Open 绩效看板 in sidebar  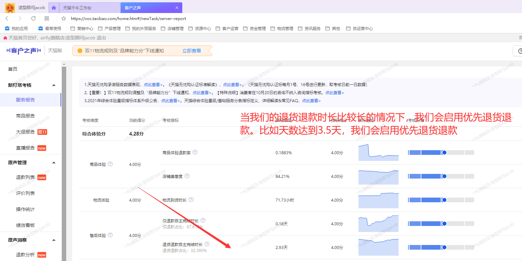25,225
